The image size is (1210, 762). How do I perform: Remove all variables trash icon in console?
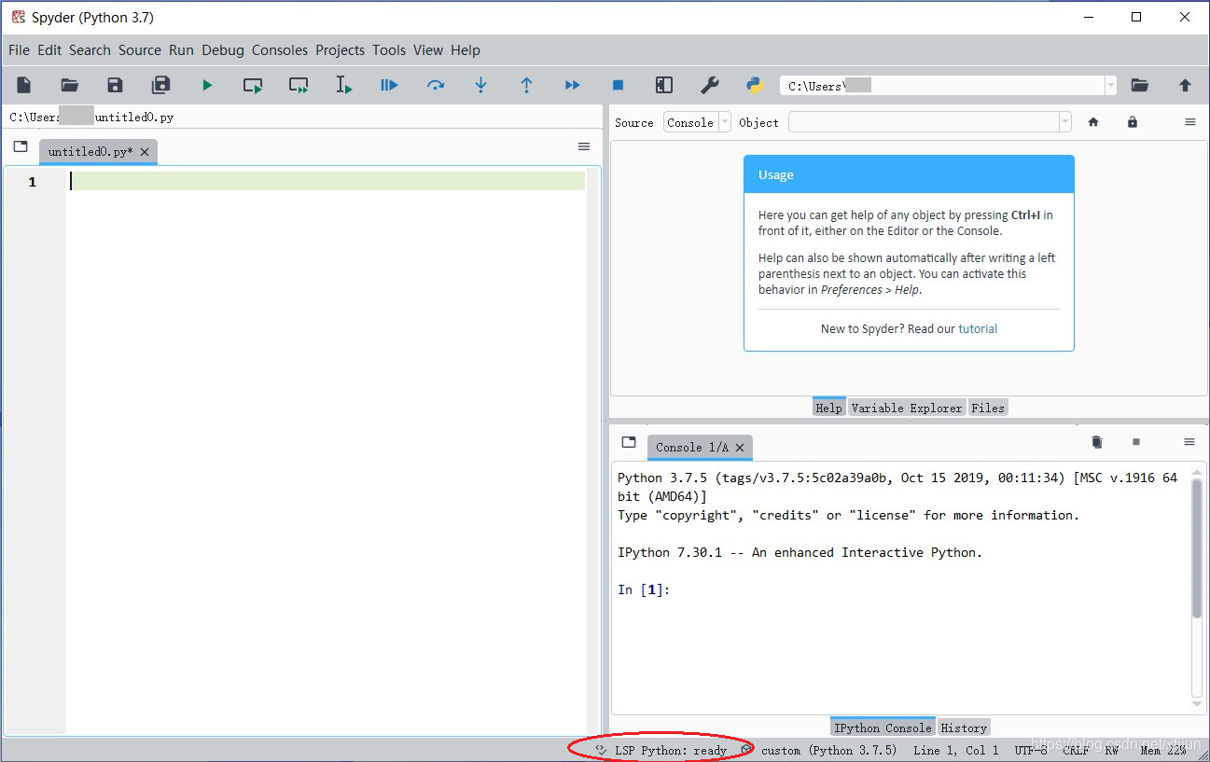coord(1097,442)
